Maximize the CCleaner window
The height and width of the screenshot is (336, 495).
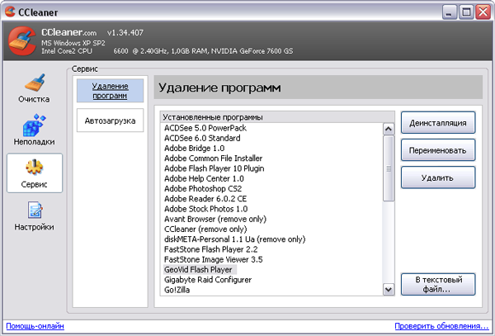coord(466,12)
